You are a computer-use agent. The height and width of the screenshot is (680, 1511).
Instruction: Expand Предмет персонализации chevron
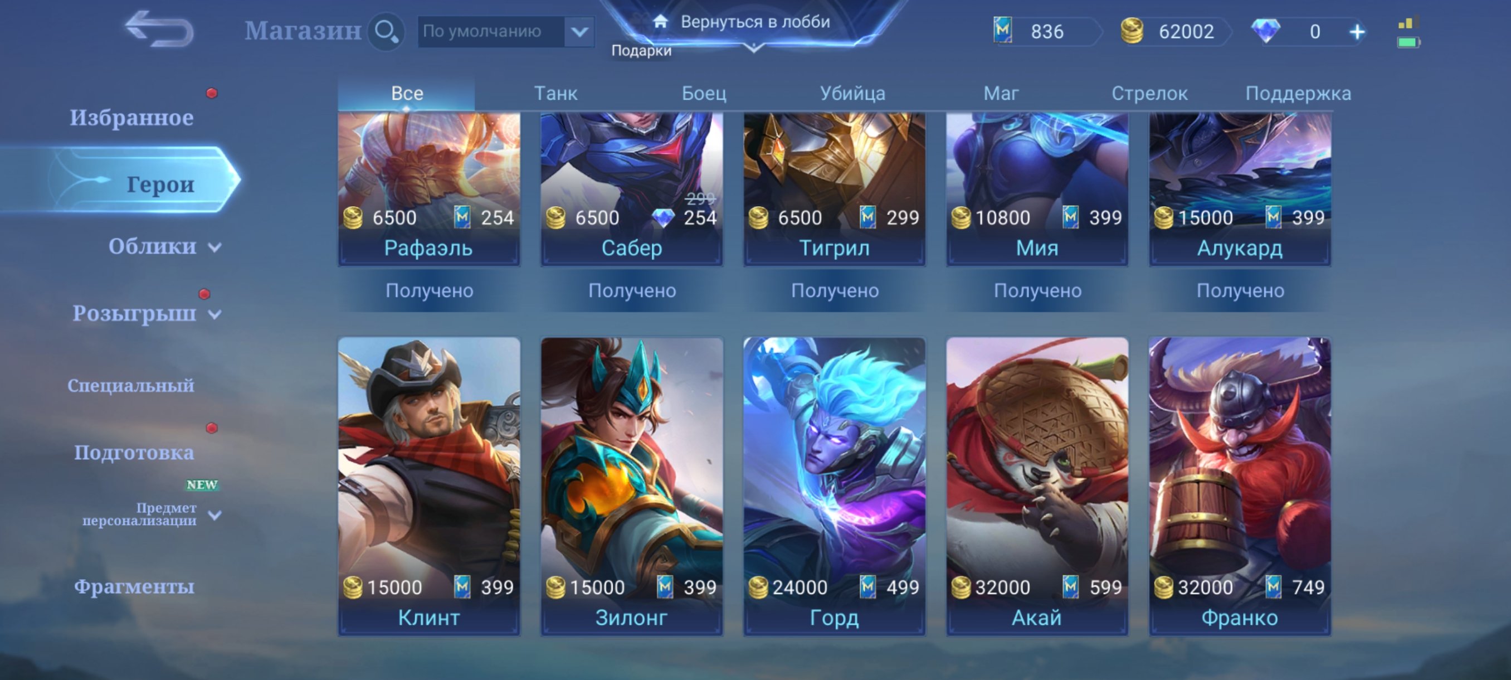tap(215, 515)
